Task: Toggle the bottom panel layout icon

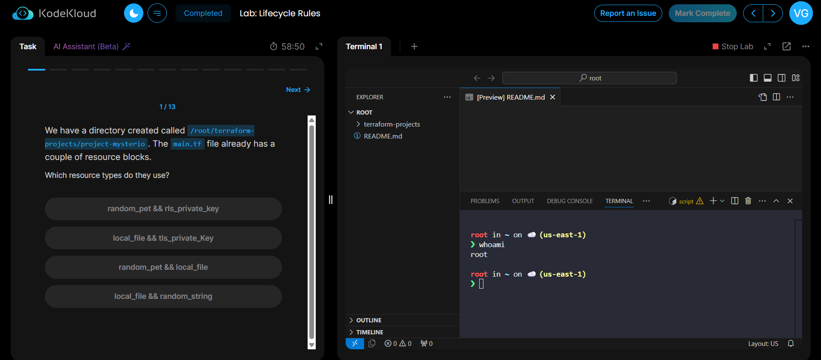Action: tap(768, 78)
